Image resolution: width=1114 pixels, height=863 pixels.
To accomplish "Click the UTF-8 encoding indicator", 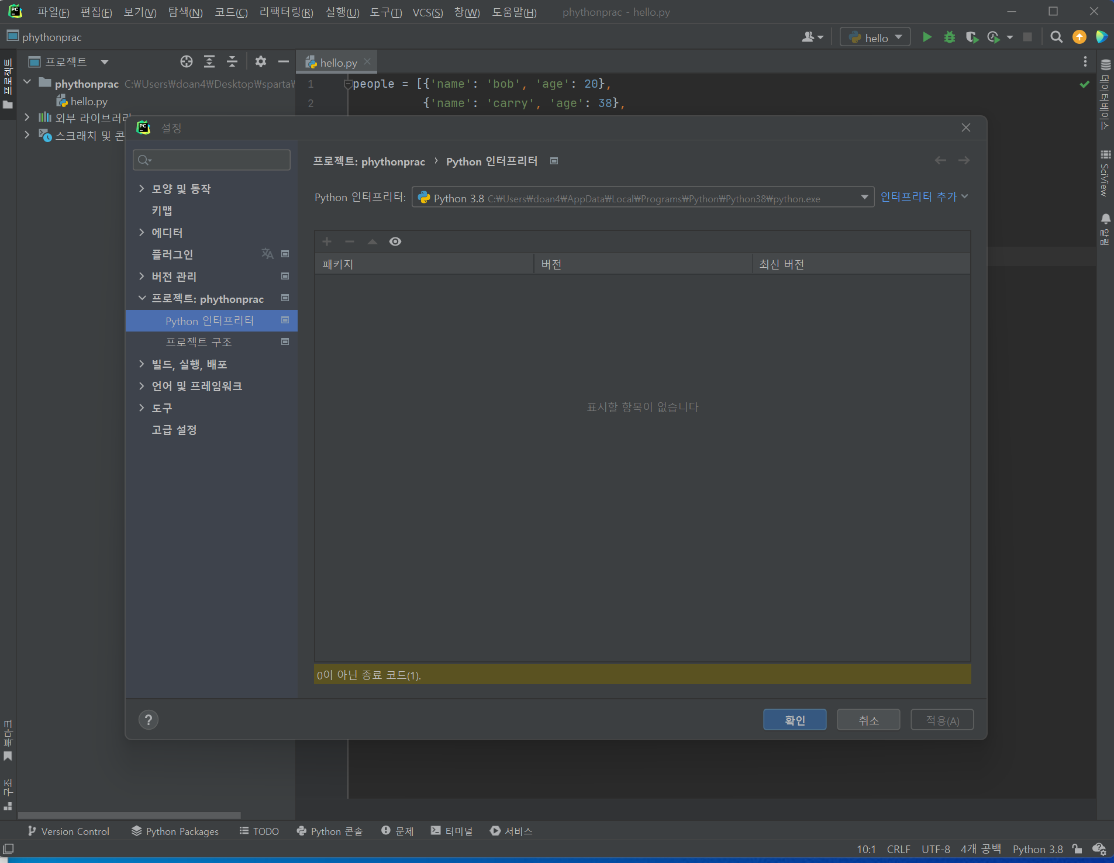I will point(936,849).
